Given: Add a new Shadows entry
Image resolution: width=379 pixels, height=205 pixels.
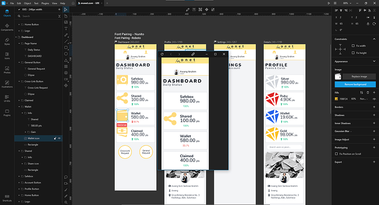Looking at the screenshot, I should (x=374, y=115).
